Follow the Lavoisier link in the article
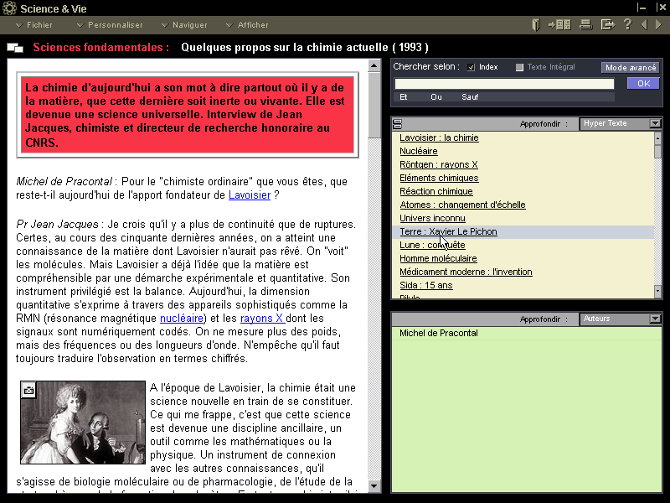Viewport: 670px width, 503px height. 250,195
